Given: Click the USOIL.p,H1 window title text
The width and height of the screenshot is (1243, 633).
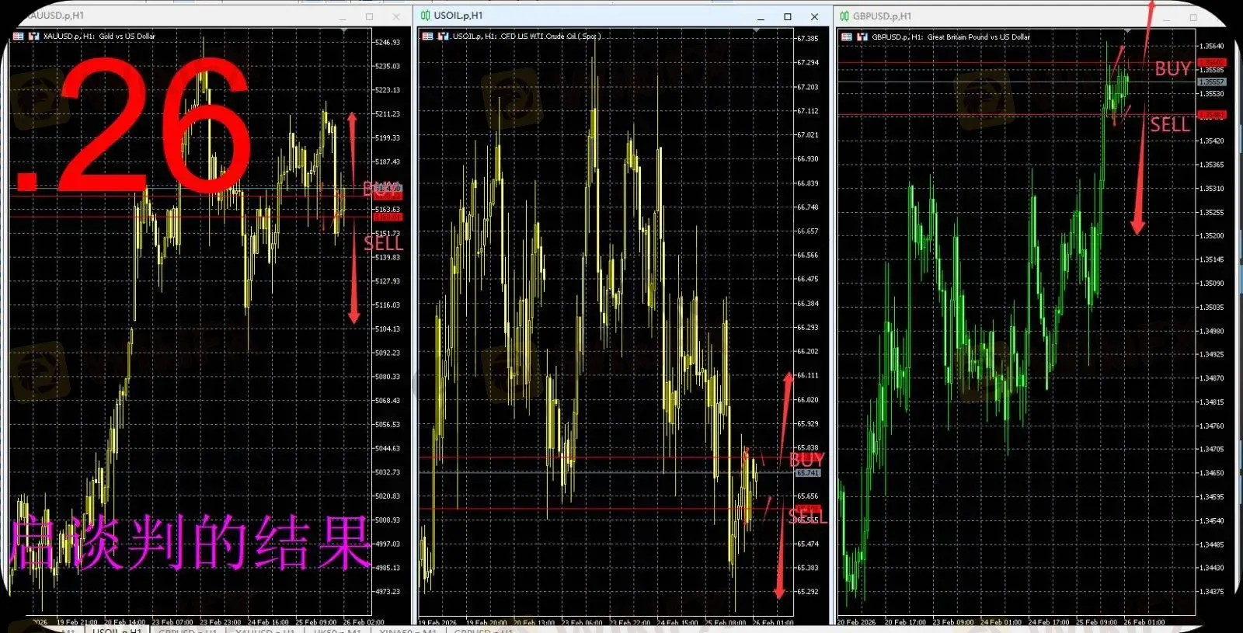Looking at the screenshot, I should (x=458, y=16).
